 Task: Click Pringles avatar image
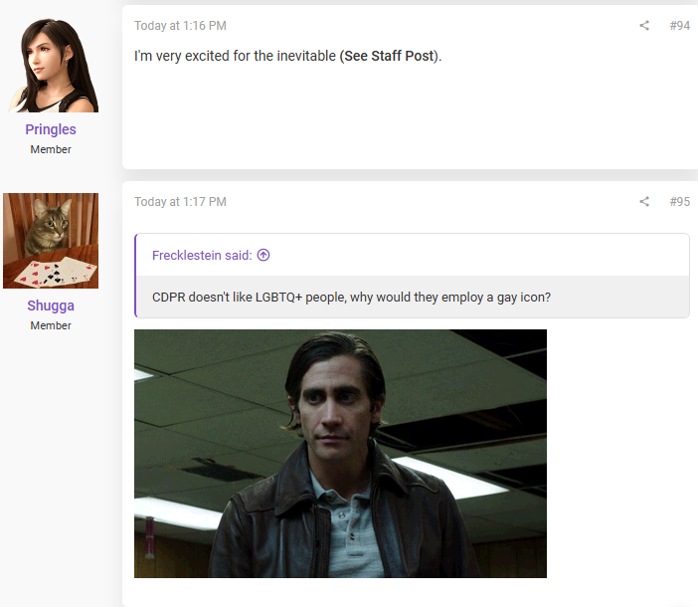(x=51, y=65)
